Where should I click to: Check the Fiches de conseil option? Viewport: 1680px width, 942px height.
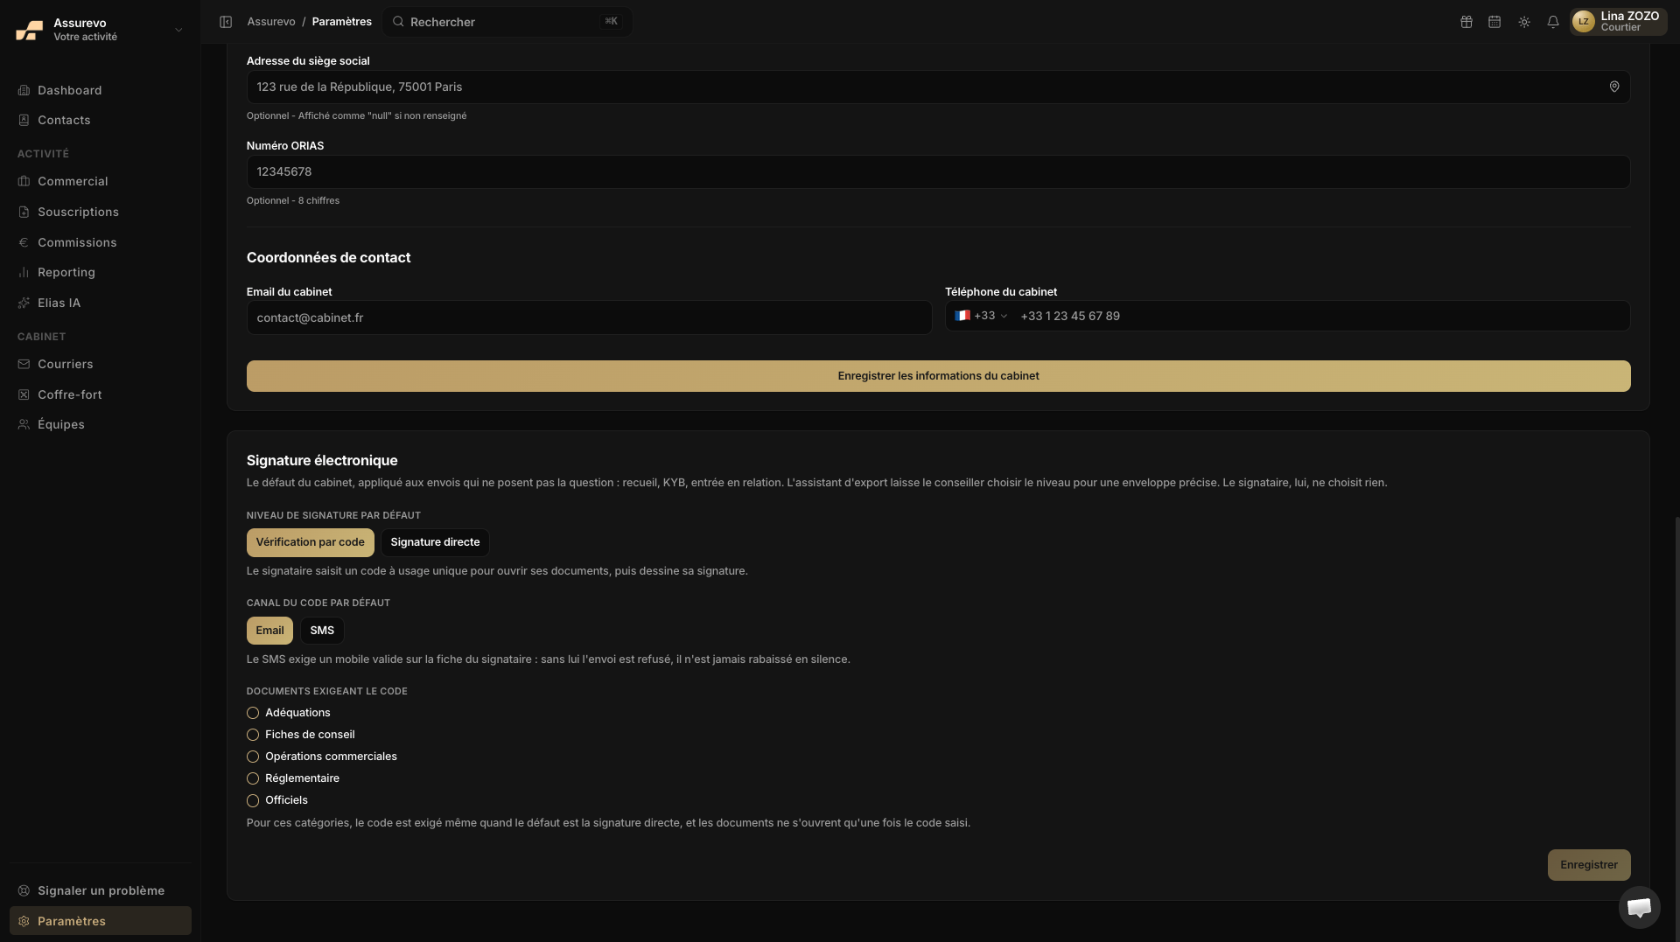[x=253, y=736]
